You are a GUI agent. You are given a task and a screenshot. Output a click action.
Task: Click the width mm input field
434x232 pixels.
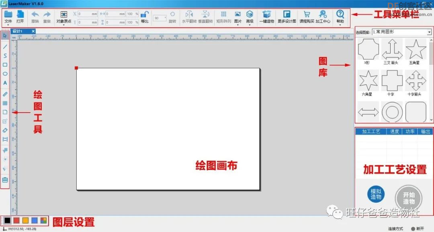coord(115,14)
